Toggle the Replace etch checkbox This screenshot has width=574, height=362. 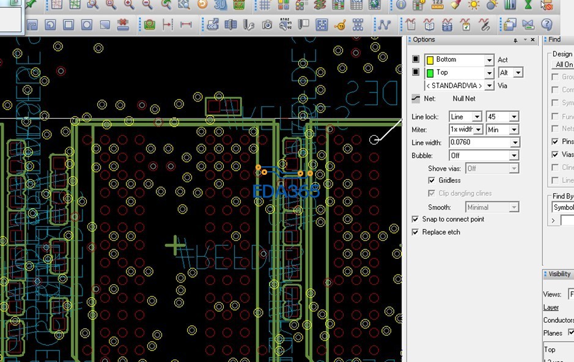(416, 232)
